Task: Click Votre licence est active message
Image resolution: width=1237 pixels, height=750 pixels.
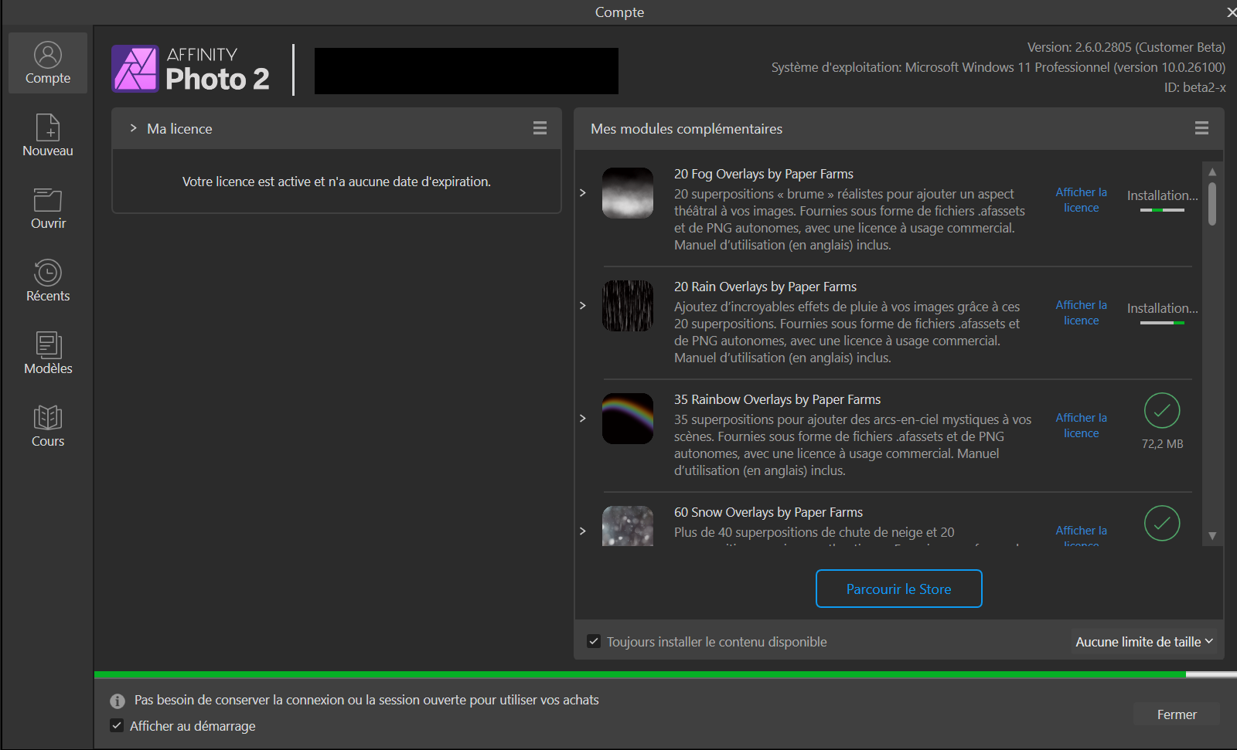Action: [x=336, y=182]
